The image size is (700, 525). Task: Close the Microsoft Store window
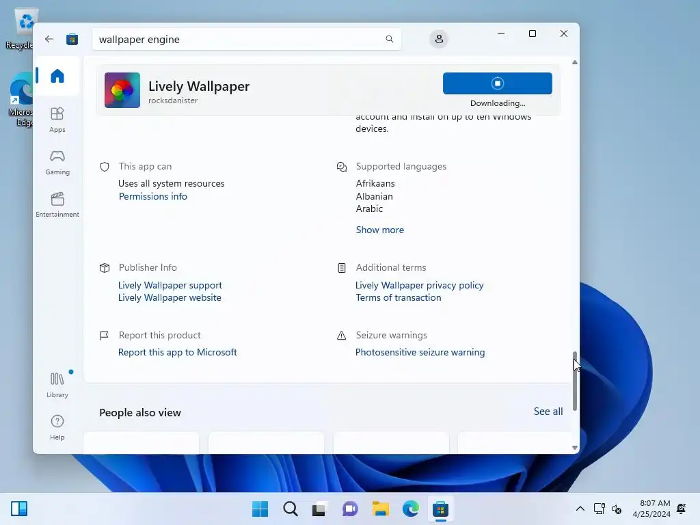[564, 33]
